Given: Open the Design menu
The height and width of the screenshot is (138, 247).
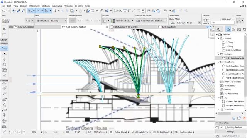Looking at the screenshot, I should point(24,6).
